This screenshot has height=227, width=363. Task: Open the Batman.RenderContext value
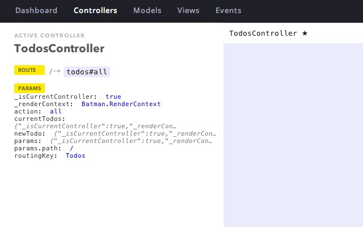click(121, 104)
